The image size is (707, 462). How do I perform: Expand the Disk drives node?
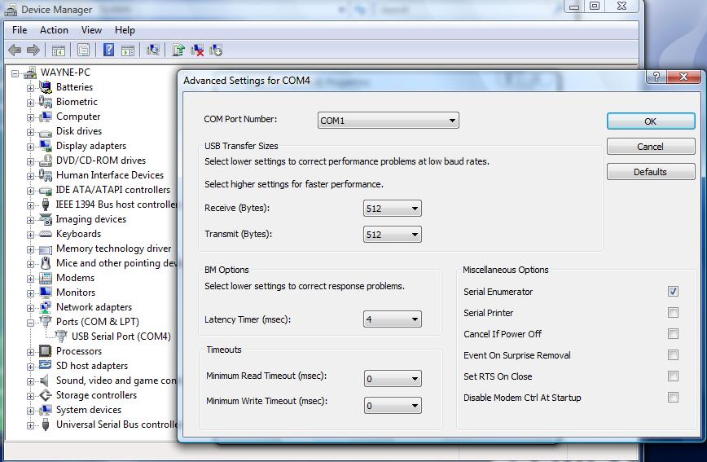coord(30,132)
